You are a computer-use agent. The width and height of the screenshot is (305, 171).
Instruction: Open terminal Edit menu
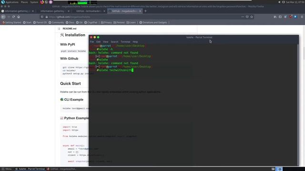(x=99, y=42)
